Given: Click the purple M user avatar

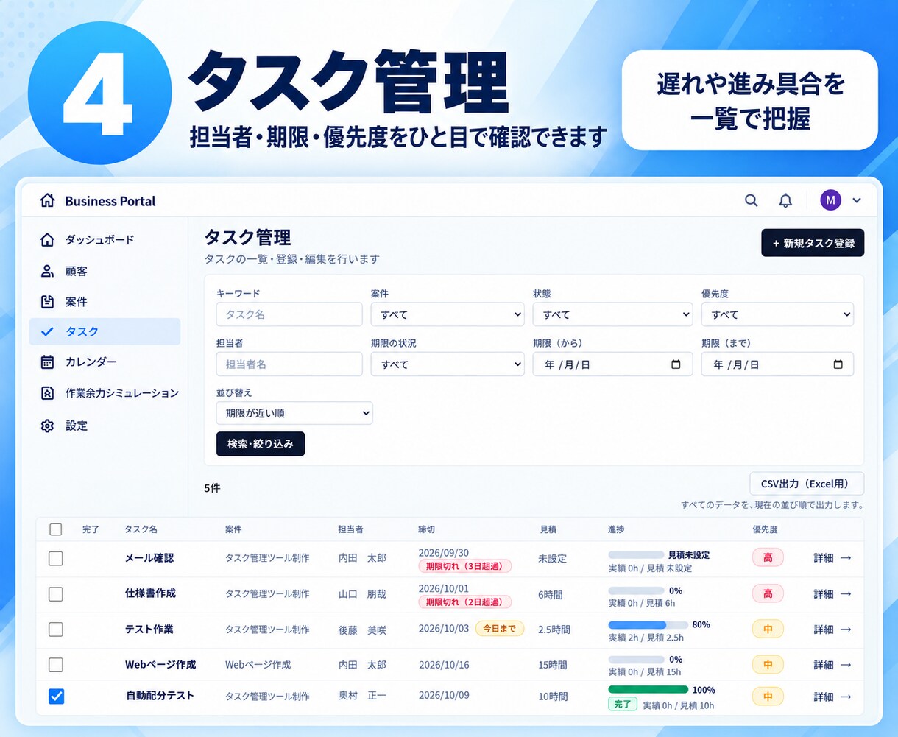Looking at the screenshot, I should [830, 200].
